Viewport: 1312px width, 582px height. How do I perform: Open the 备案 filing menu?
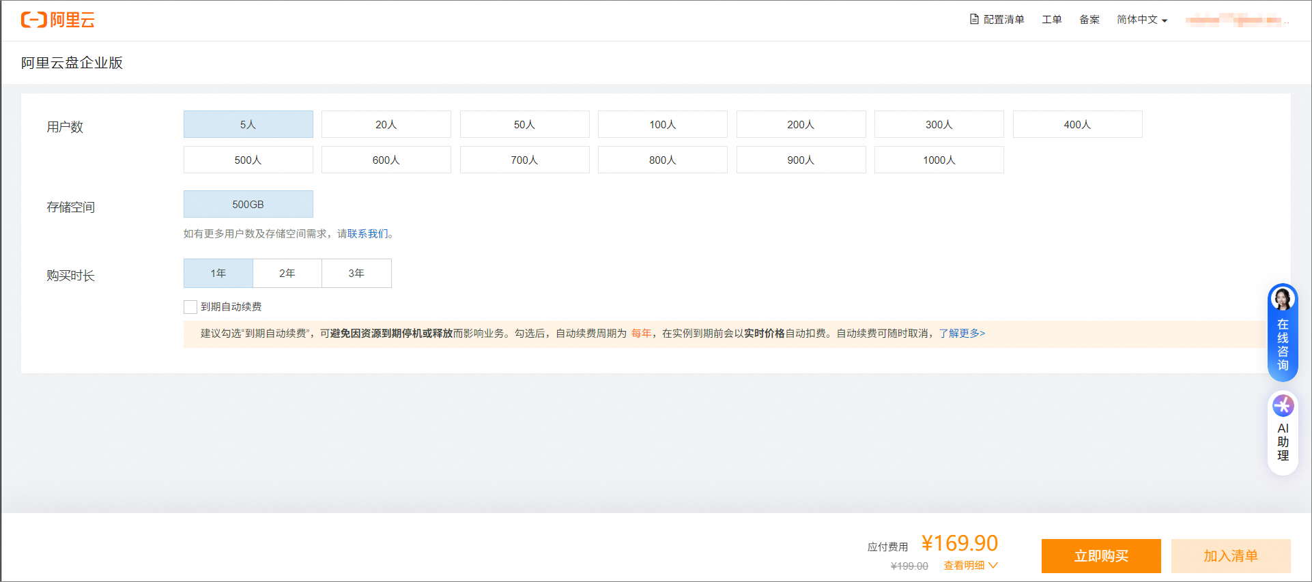tap(1089, 19)
